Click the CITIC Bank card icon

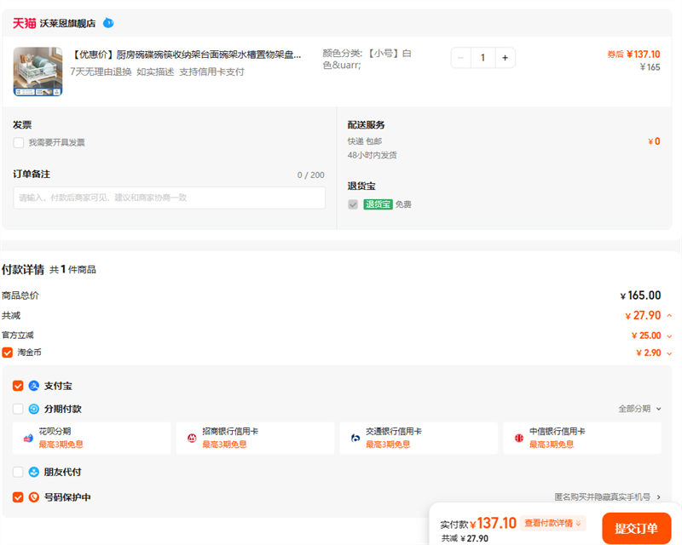click(x=518, y=438)
